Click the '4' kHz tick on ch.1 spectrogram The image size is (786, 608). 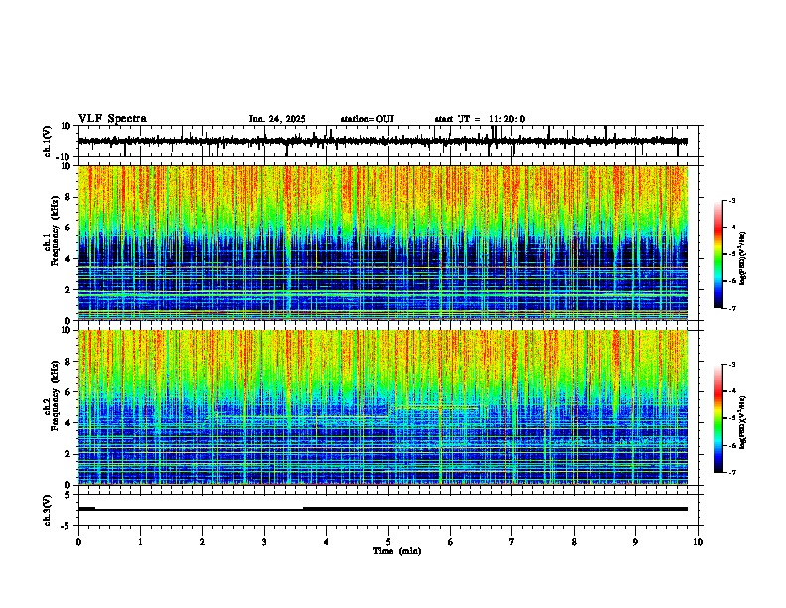pyautogui.click(x=68, y=259)
